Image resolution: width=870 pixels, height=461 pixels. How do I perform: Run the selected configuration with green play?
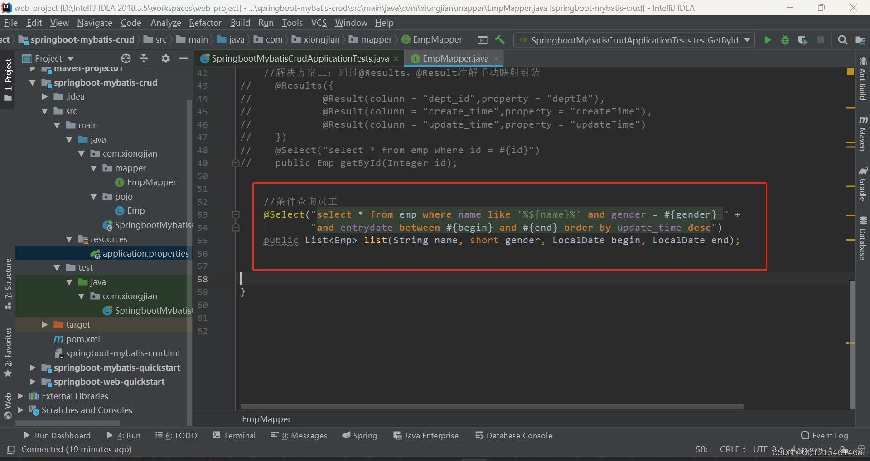point(768,40)
